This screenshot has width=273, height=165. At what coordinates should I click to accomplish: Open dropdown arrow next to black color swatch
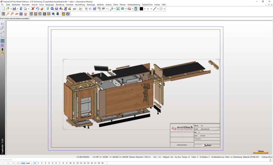145,9
